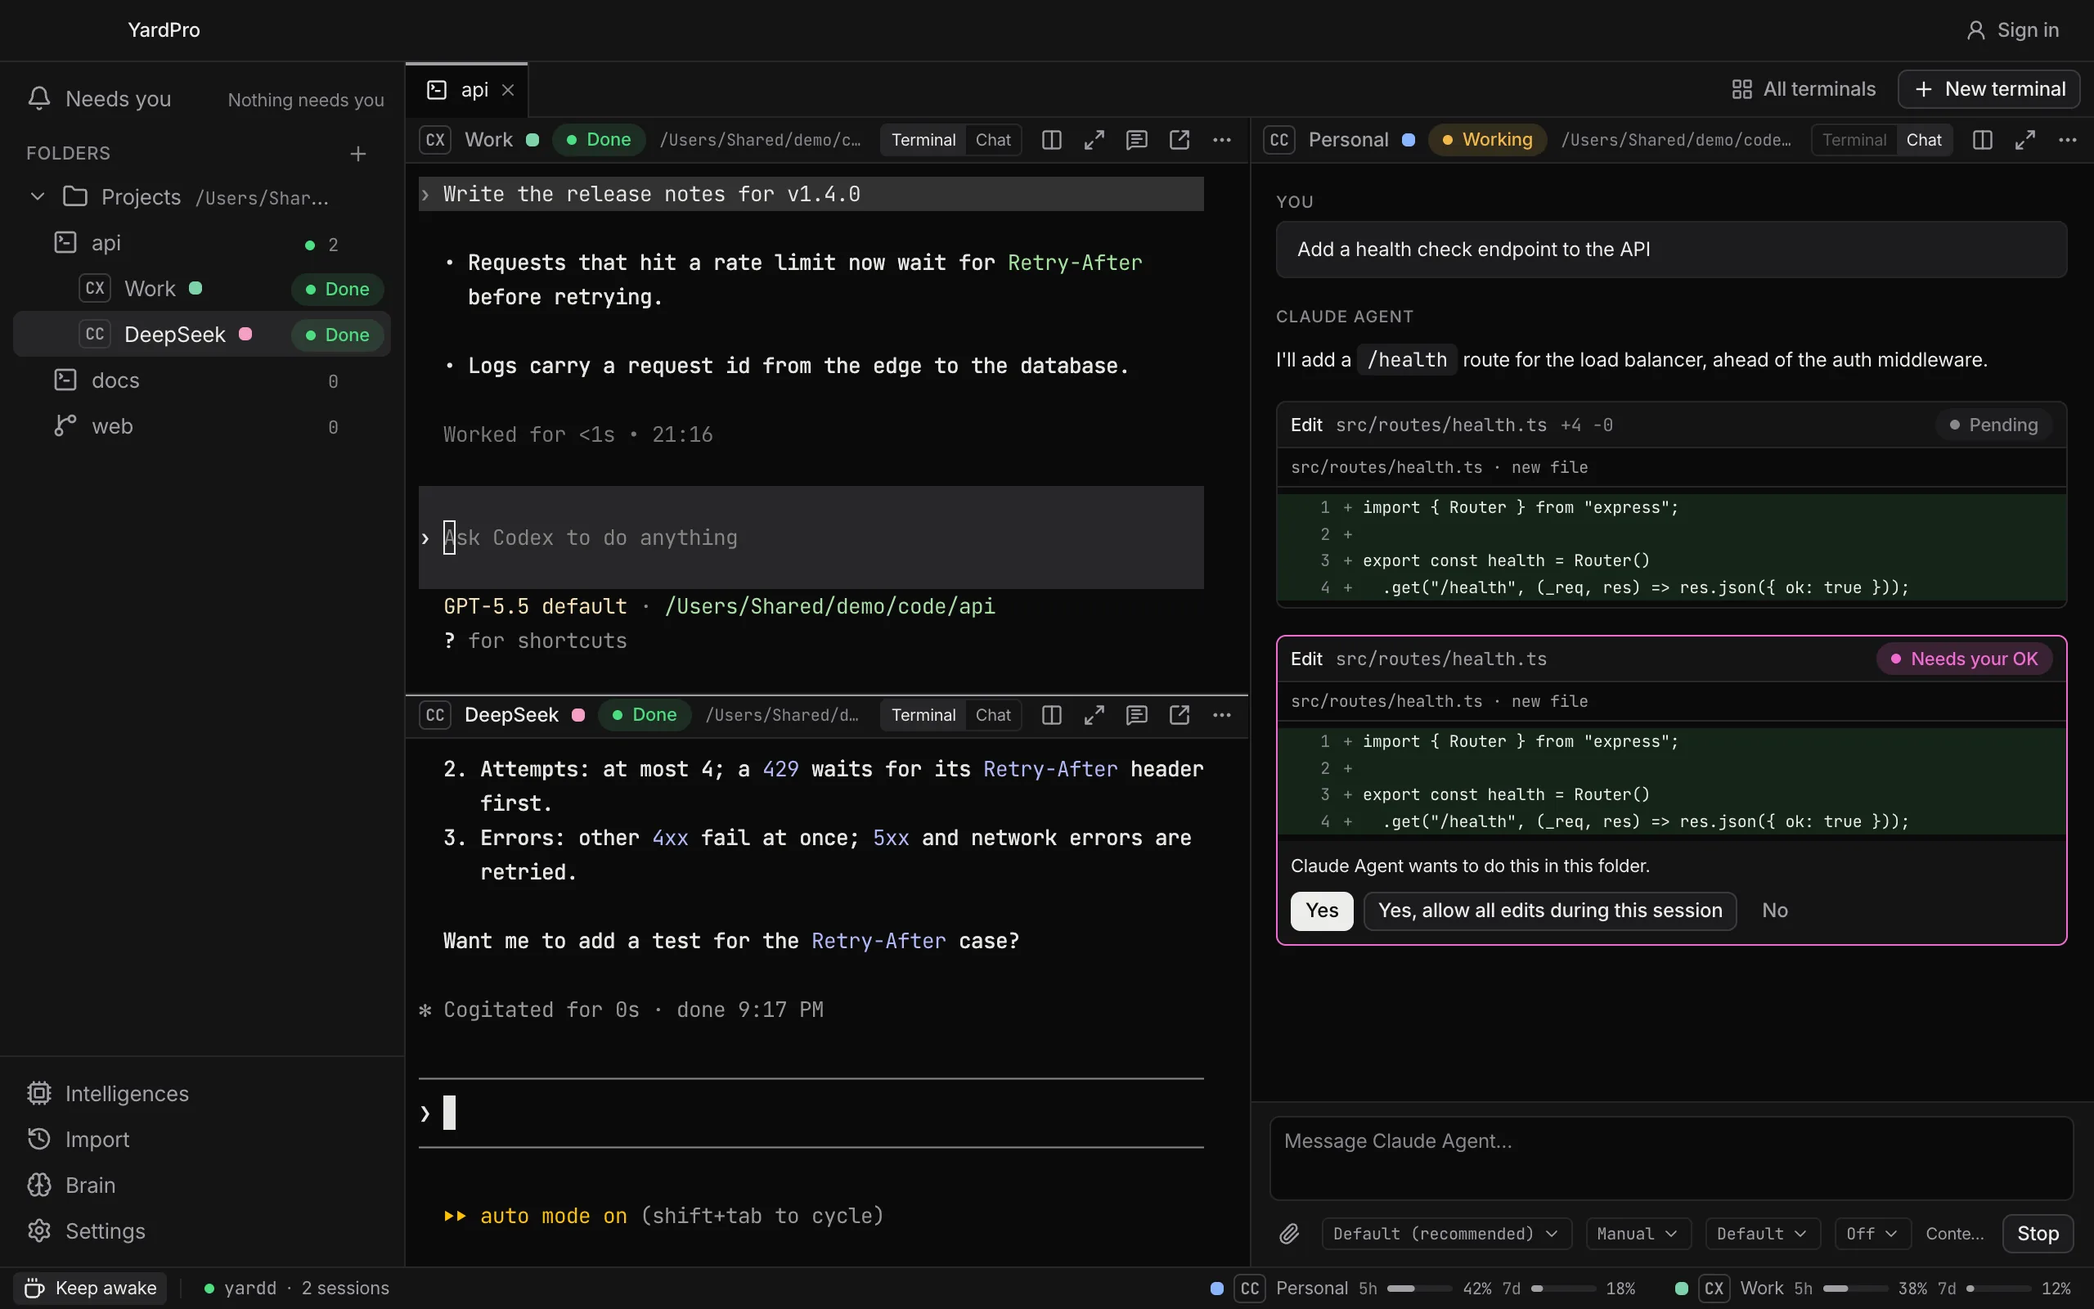
Task: Select the api tab
Action: click(x=465, y=90)
